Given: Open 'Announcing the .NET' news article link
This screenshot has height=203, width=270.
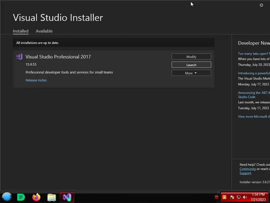Looking at the screenshot, I should tap(254, 95).
